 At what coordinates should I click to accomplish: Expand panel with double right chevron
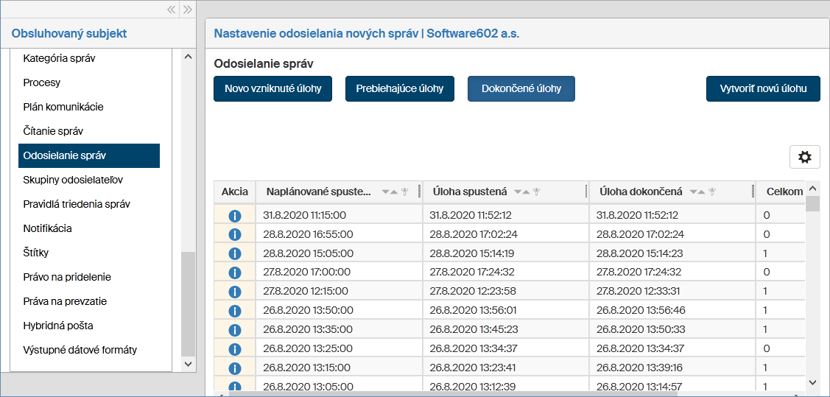[x=187, y=10]
